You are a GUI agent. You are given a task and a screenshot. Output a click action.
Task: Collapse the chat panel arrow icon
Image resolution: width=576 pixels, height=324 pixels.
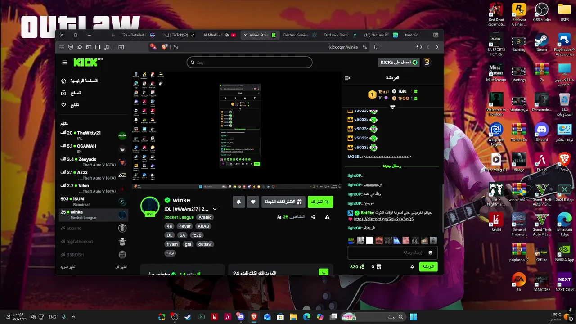347,78
